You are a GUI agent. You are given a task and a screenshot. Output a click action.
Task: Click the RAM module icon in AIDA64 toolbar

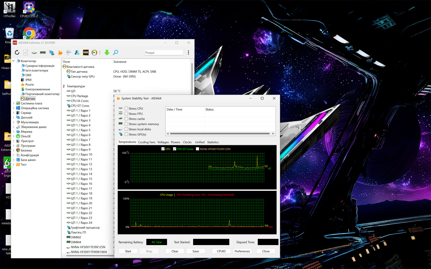point(43,52)
